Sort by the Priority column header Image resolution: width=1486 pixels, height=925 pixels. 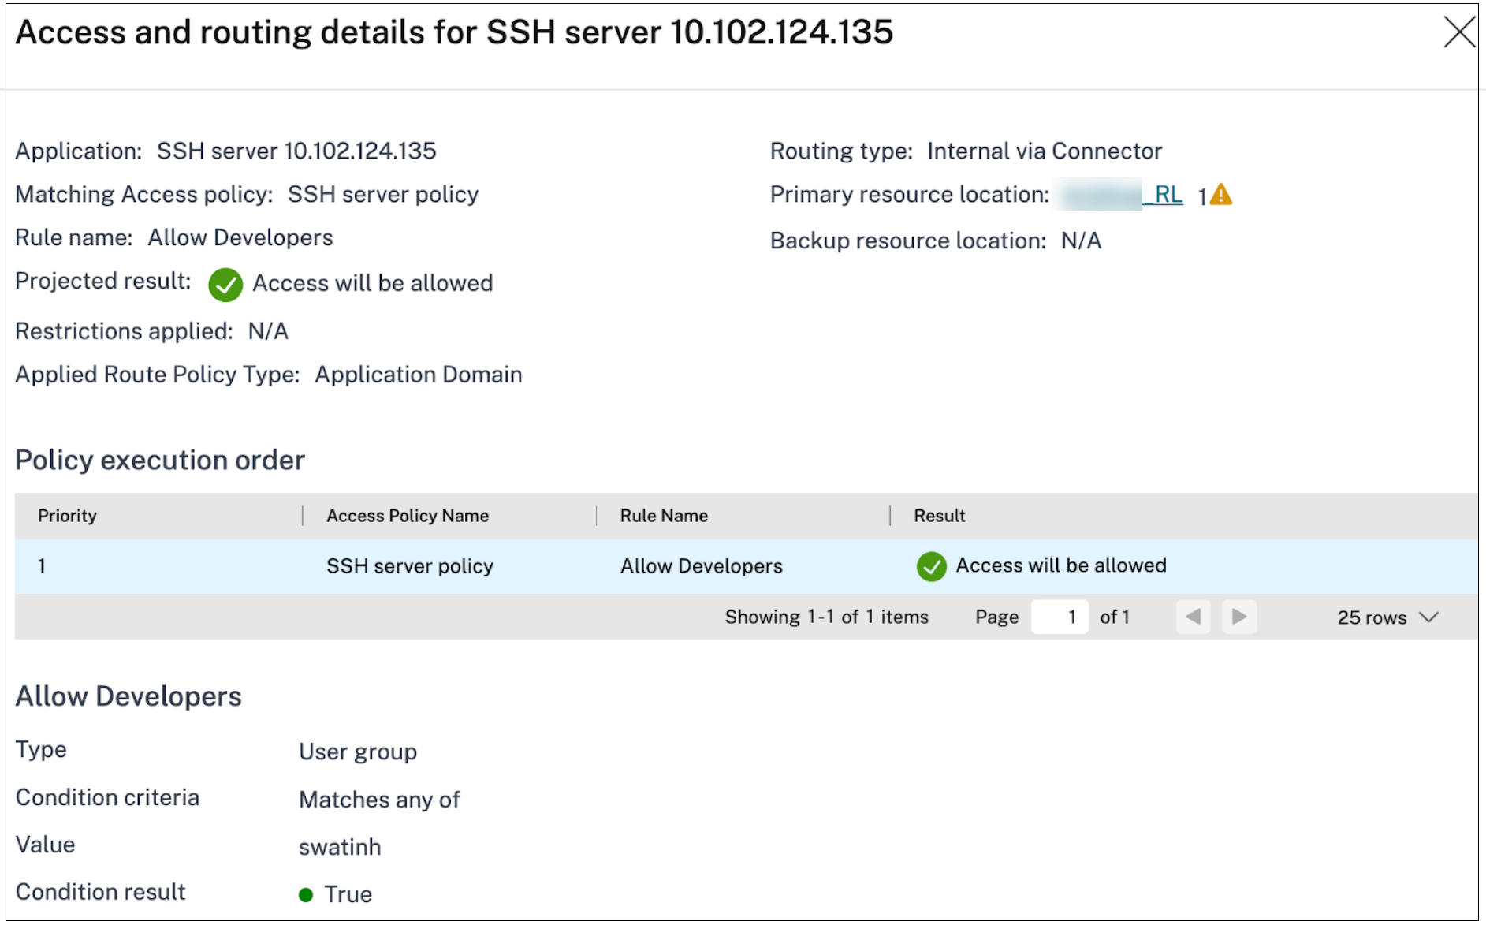(x=68, y=516)
